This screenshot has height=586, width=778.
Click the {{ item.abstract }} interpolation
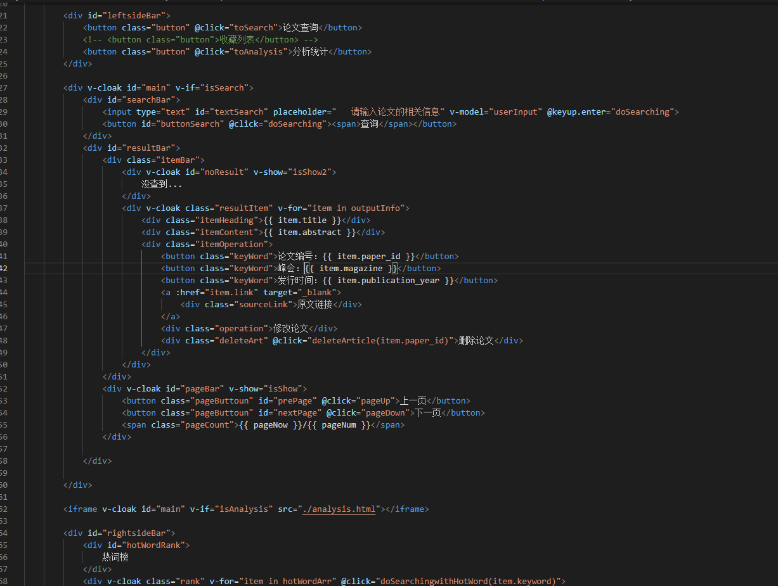[x=309, y=232]
